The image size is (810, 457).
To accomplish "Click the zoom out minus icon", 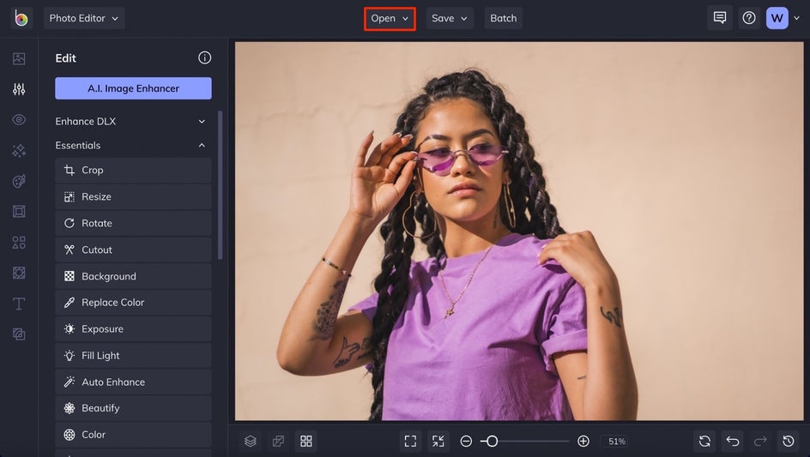I will 466,441.
